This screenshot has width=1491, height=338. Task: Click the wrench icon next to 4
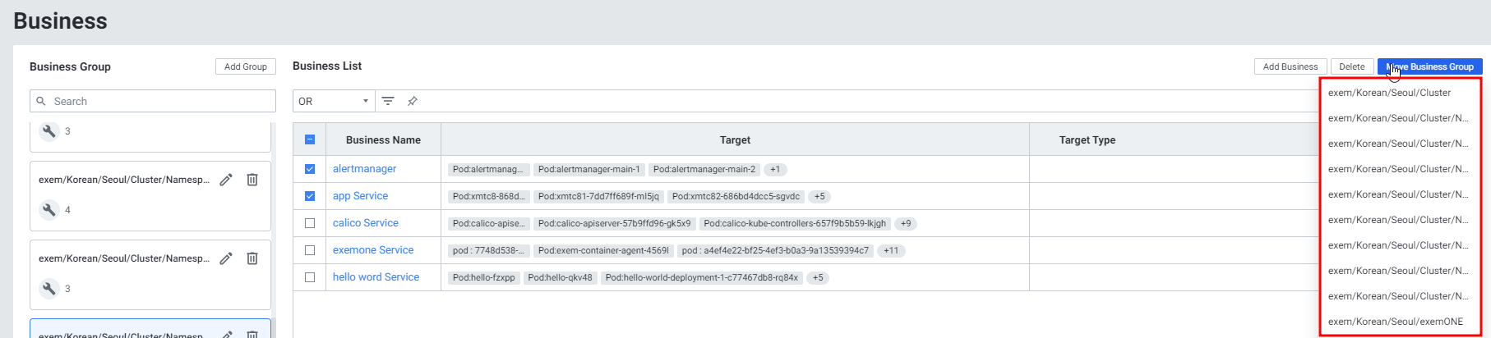pyautogui.click(x=49, y=210)
